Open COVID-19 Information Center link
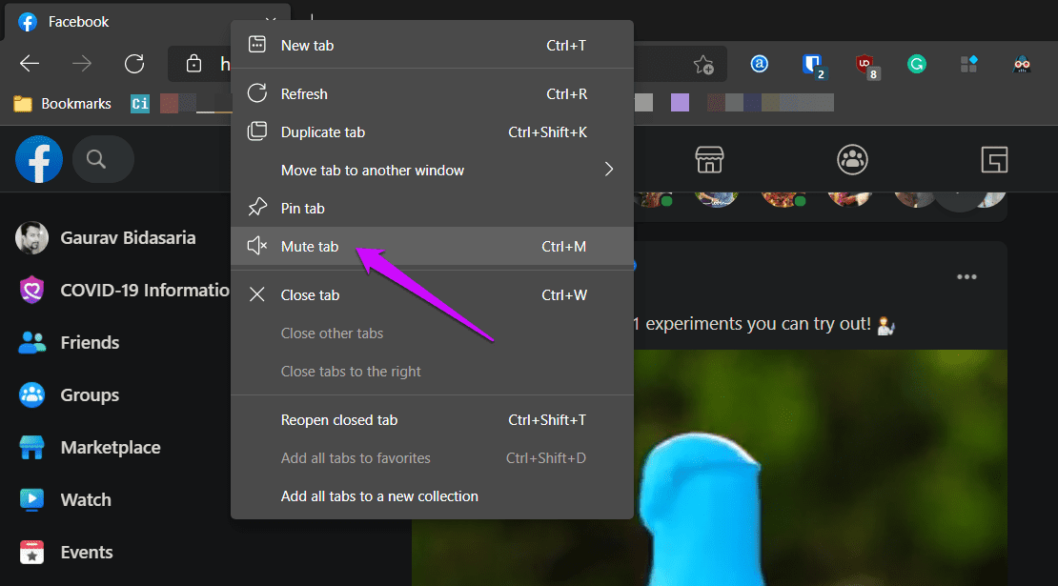This screenshot has height=586, width=1058. pos(124,291)
